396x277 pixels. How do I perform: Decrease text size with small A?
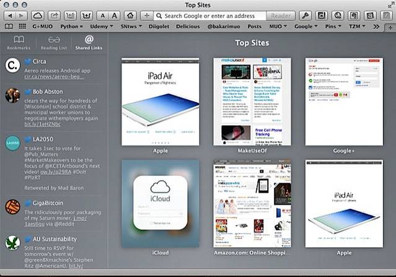(103, 16)
